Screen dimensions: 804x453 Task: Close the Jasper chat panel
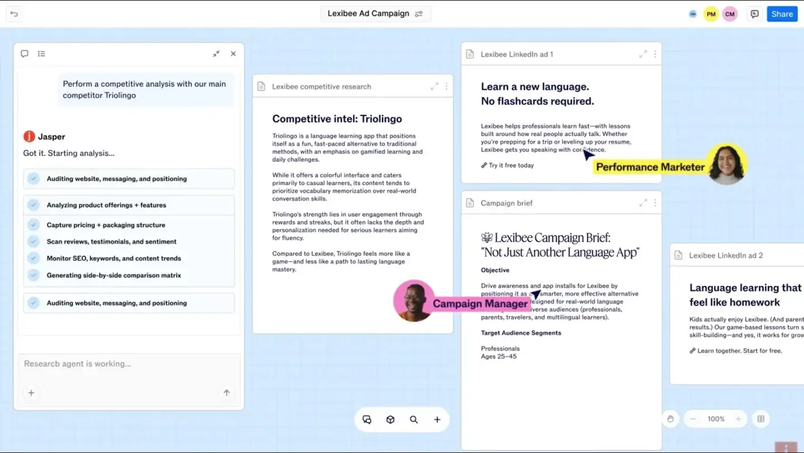pos(233,54)
